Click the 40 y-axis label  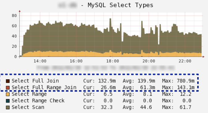click(x=14, y=36)
